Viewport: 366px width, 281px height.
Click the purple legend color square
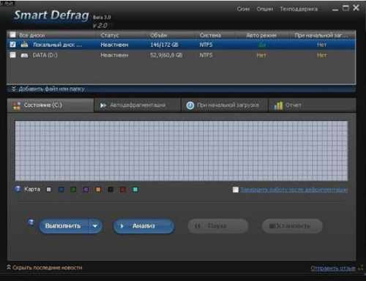coord(86,190)
